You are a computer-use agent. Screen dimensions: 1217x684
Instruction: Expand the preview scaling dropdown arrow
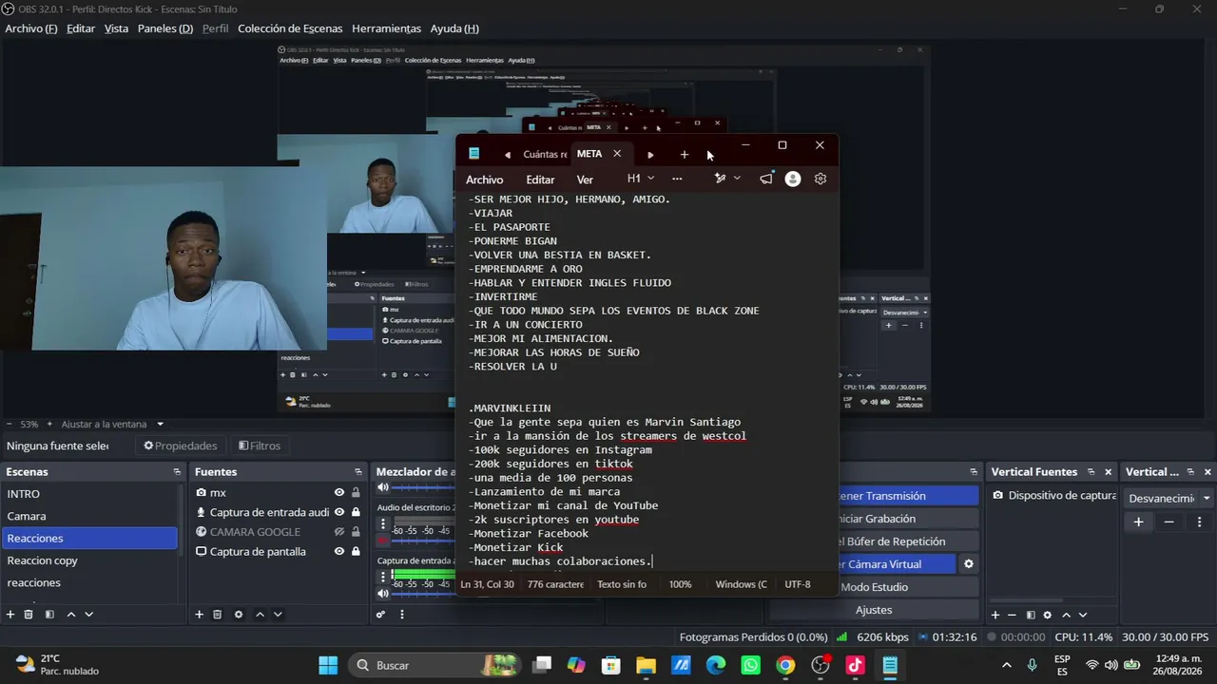pyautogui.click(x=160, y=424)
